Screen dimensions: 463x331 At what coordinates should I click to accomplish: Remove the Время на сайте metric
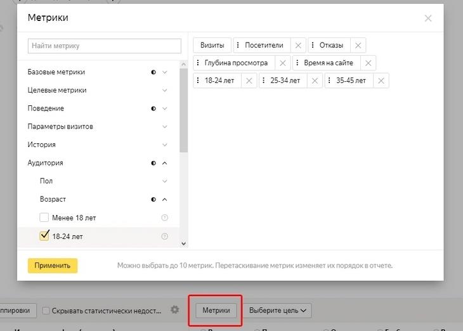(x=369, y=63)
